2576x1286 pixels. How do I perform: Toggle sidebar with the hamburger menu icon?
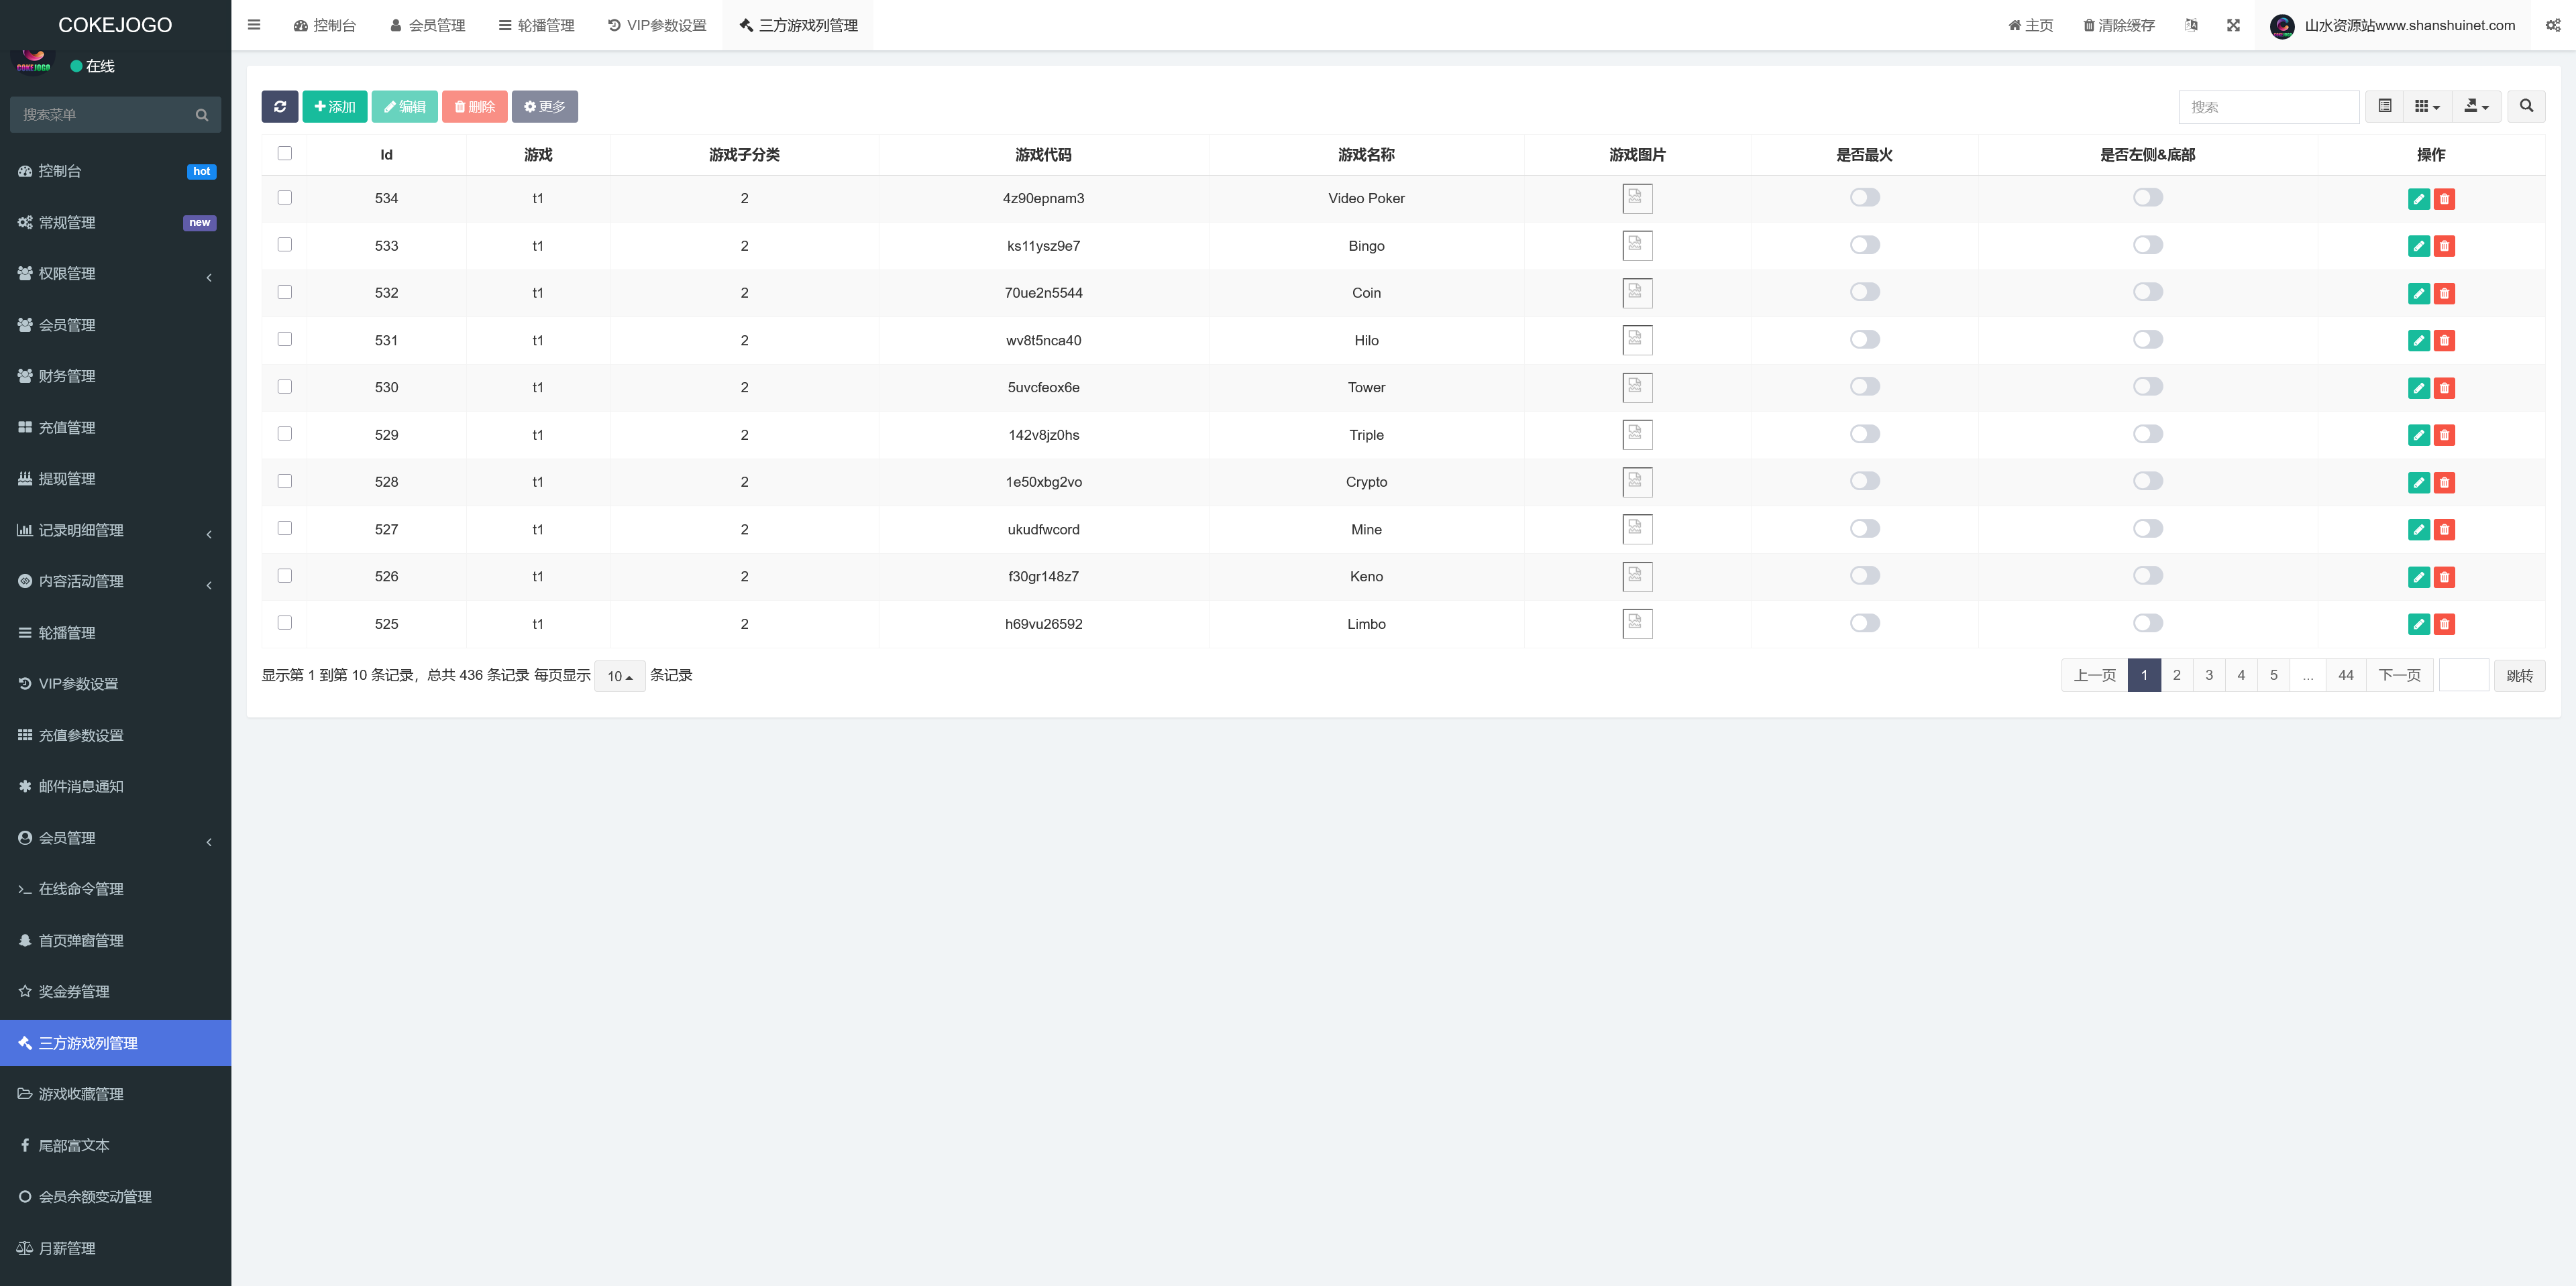(x=254, y=25)
